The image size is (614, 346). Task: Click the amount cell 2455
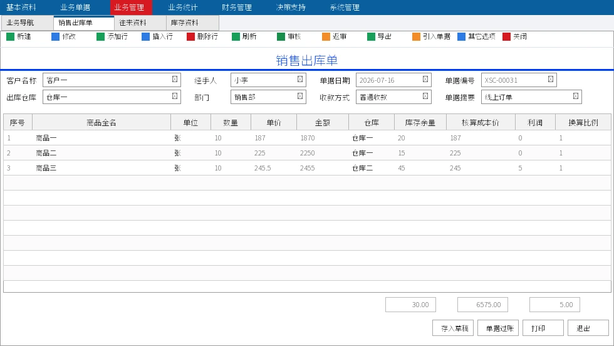[x=323, y=168]
